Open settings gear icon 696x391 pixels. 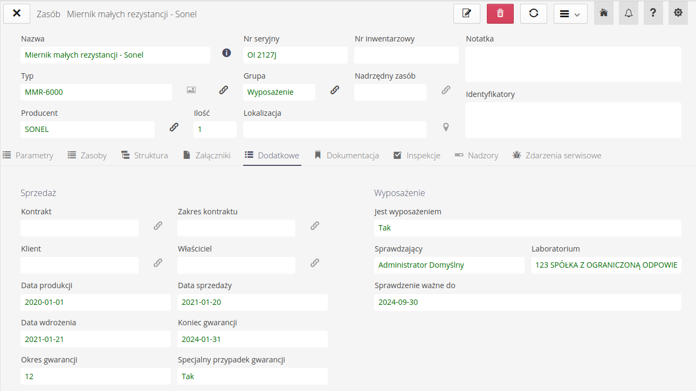pos(678,13)
